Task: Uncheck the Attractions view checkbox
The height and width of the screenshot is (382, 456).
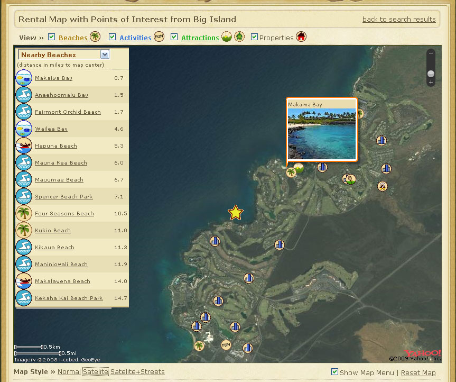Action: click(174, 37)
